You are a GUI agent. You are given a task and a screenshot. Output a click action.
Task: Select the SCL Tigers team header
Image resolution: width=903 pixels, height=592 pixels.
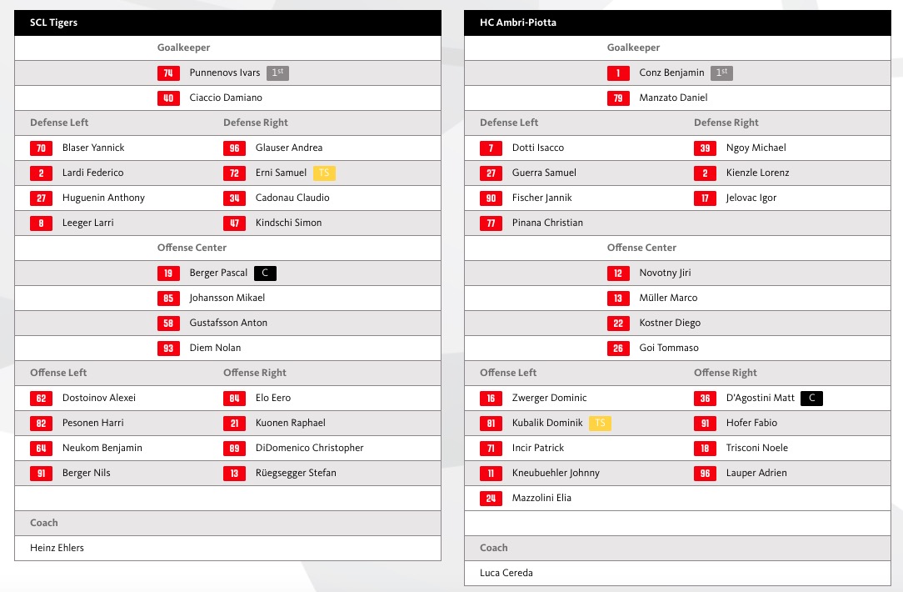[x=53, y=23]
